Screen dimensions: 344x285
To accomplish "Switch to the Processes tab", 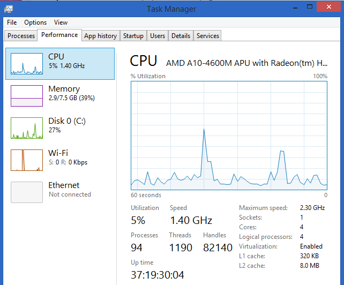I will click(21, 36).
